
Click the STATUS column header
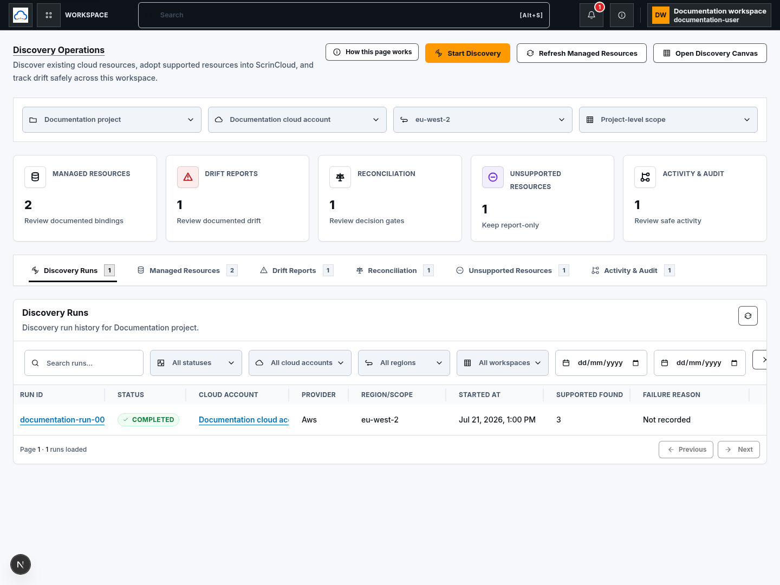click(x=131, y=395)
